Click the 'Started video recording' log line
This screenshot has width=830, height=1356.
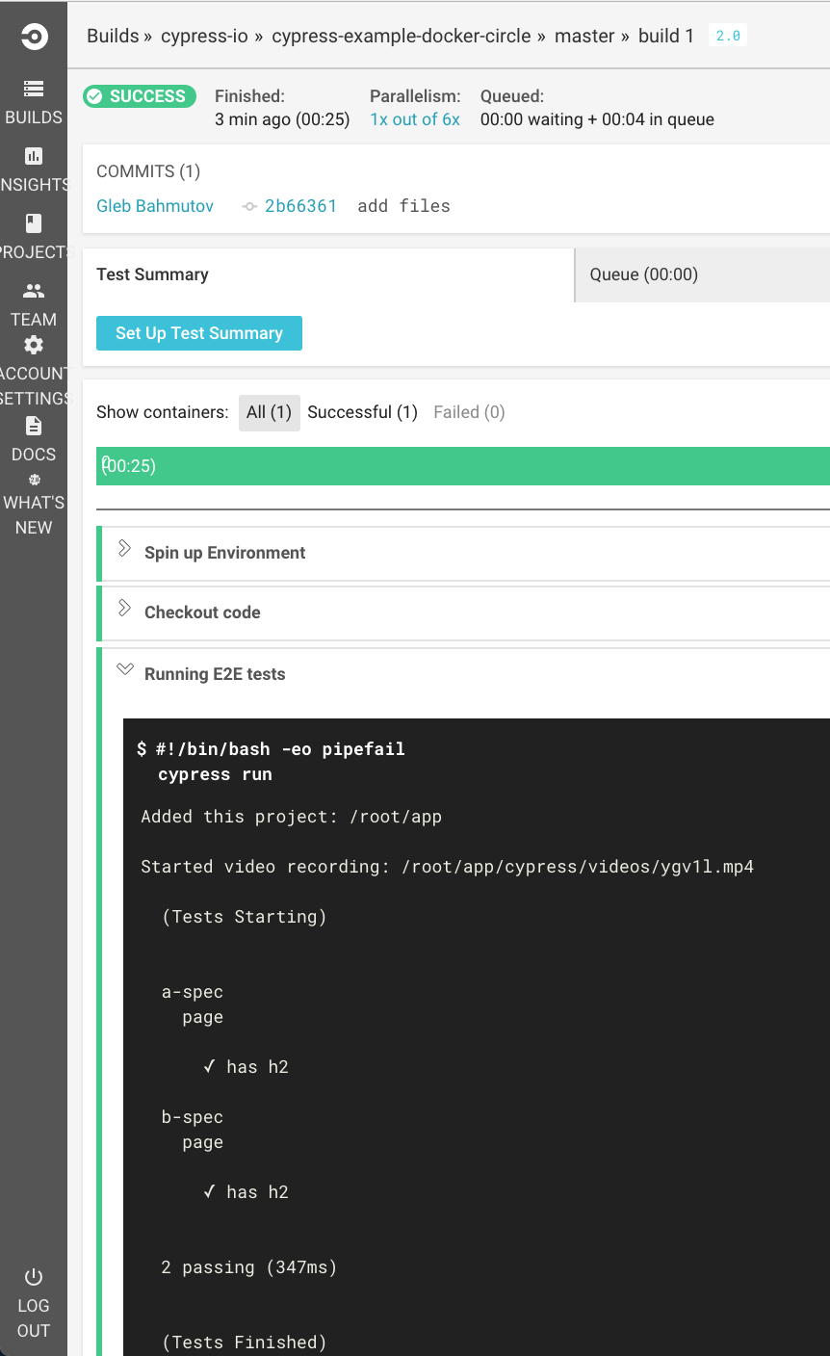(447, 867)
